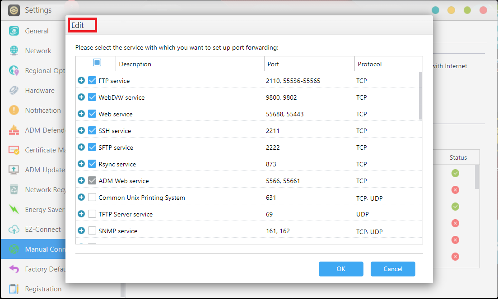The width and height of the screenshot is (498, 299).
Task: Confirm the selection with OK
Action: coord(341,269)
